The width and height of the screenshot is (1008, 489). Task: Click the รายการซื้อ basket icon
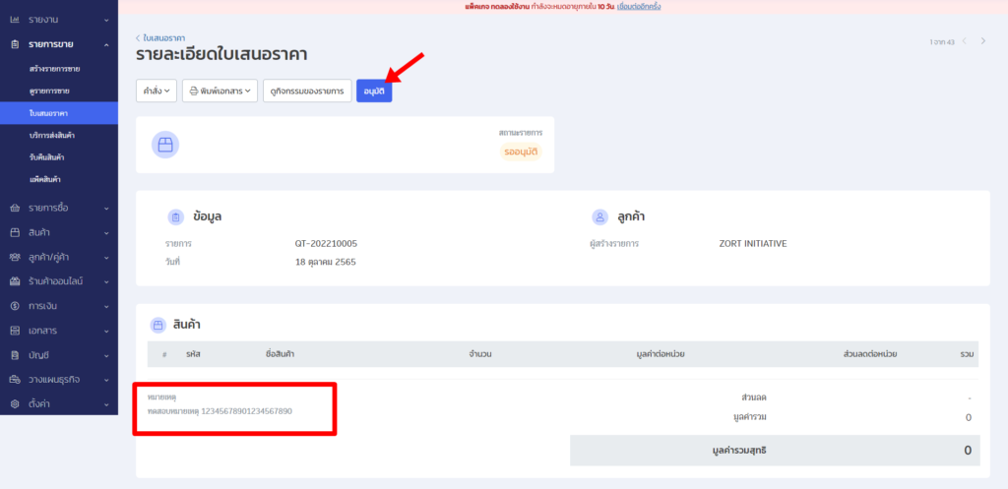[x=15, y=208]
